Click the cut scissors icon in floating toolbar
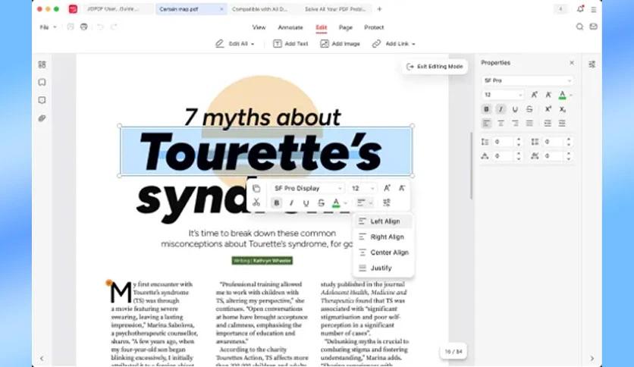The width and height of the screenshot is (634, 367). click(x=256, y=202)
